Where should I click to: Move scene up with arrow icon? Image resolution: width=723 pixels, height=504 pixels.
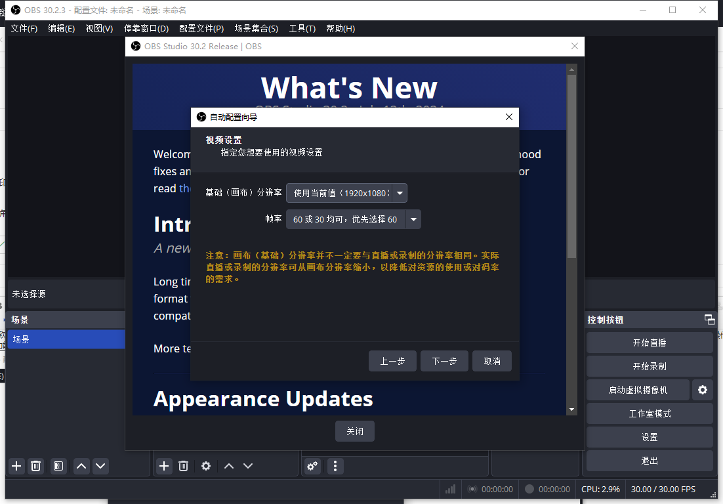click(x=81, y=466)
